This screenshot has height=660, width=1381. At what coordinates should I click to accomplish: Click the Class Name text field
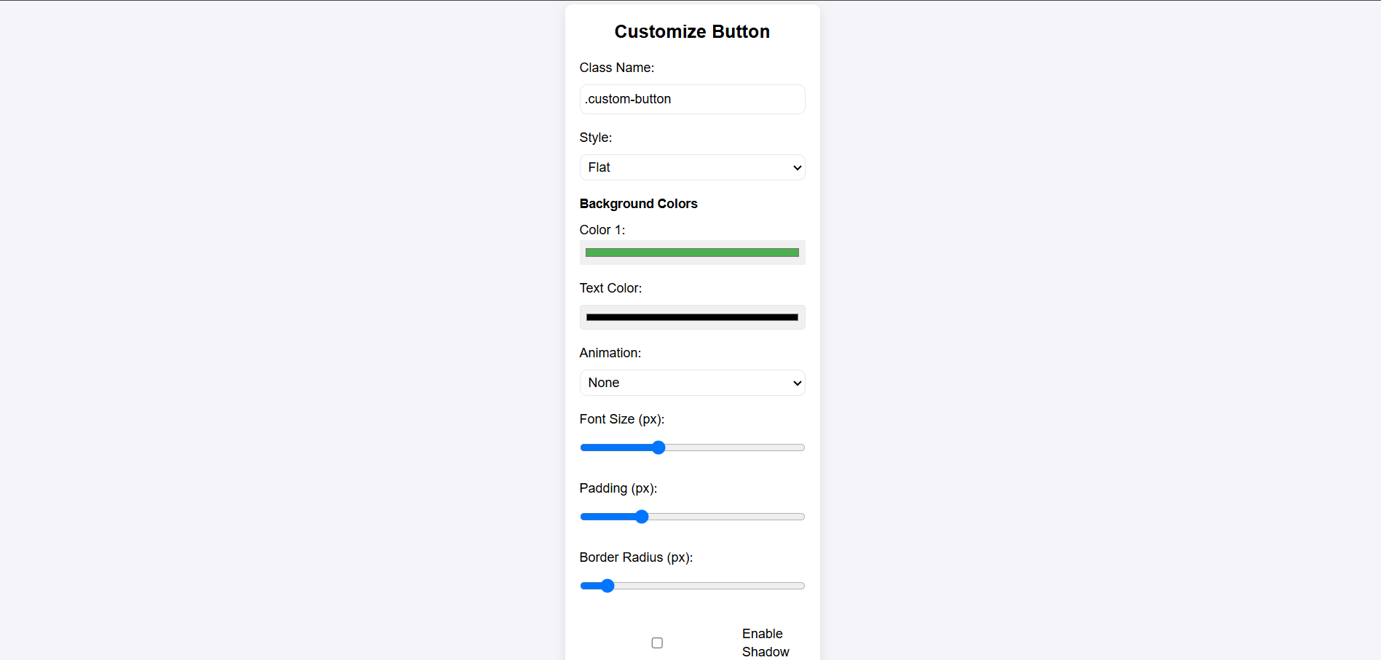tap(692, 99)
